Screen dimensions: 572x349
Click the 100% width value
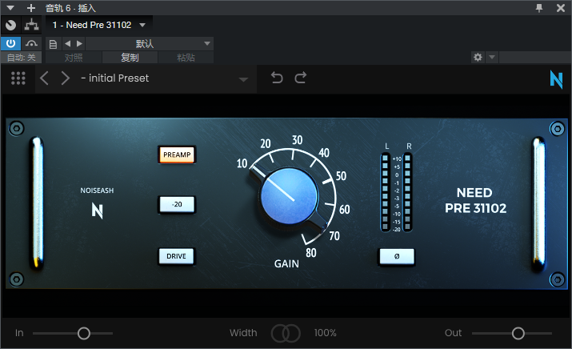[325, 333]
